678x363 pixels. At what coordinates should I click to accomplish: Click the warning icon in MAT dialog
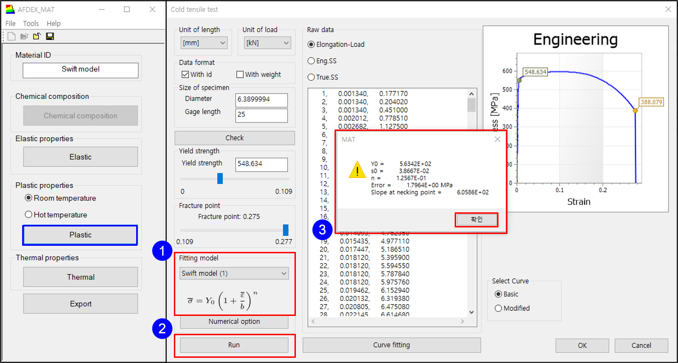pos(357,170)
